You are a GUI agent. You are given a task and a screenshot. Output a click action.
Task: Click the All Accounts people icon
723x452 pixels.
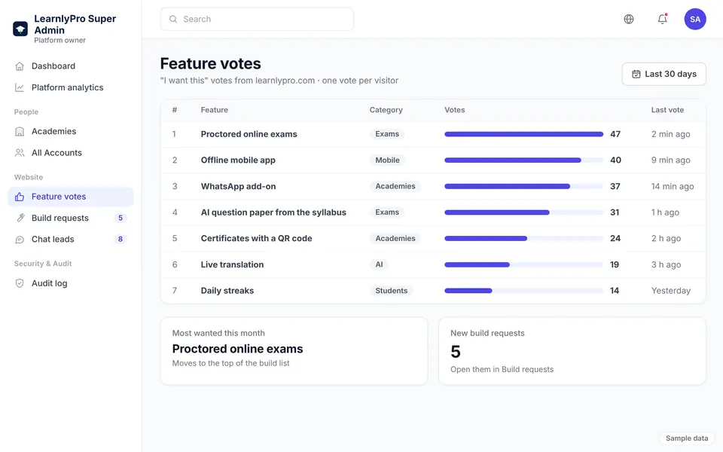tap(20, 153)
